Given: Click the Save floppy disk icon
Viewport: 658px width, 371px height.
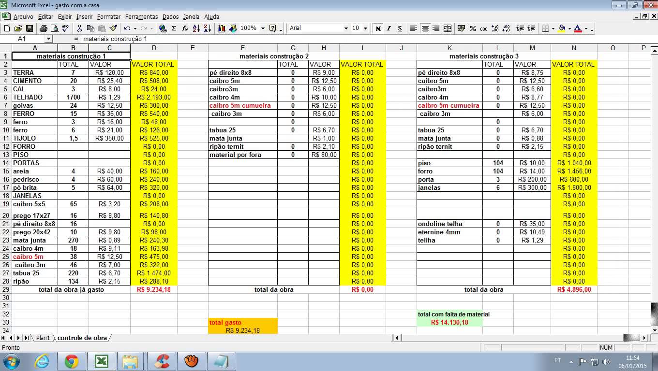Looking at the screenshot, I should (30, 29).
